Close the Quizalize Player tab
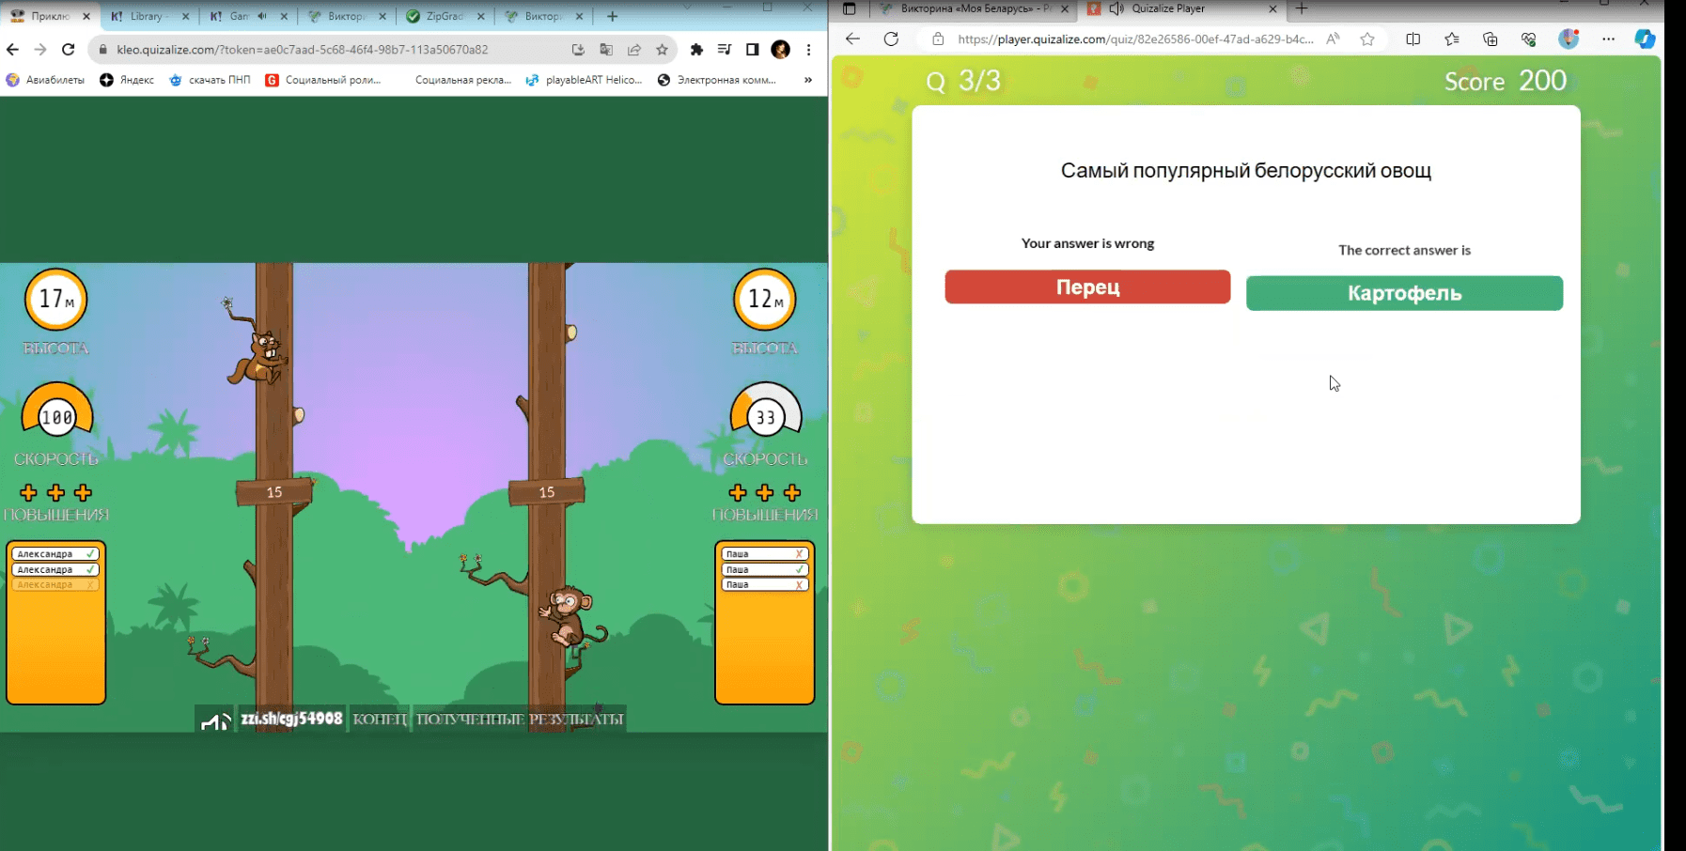This screenshot has height=851, width=1686. 1273,8
